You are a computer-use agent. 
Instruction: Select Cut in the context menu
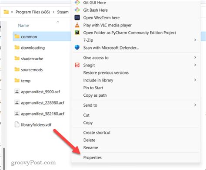[86, 115]
